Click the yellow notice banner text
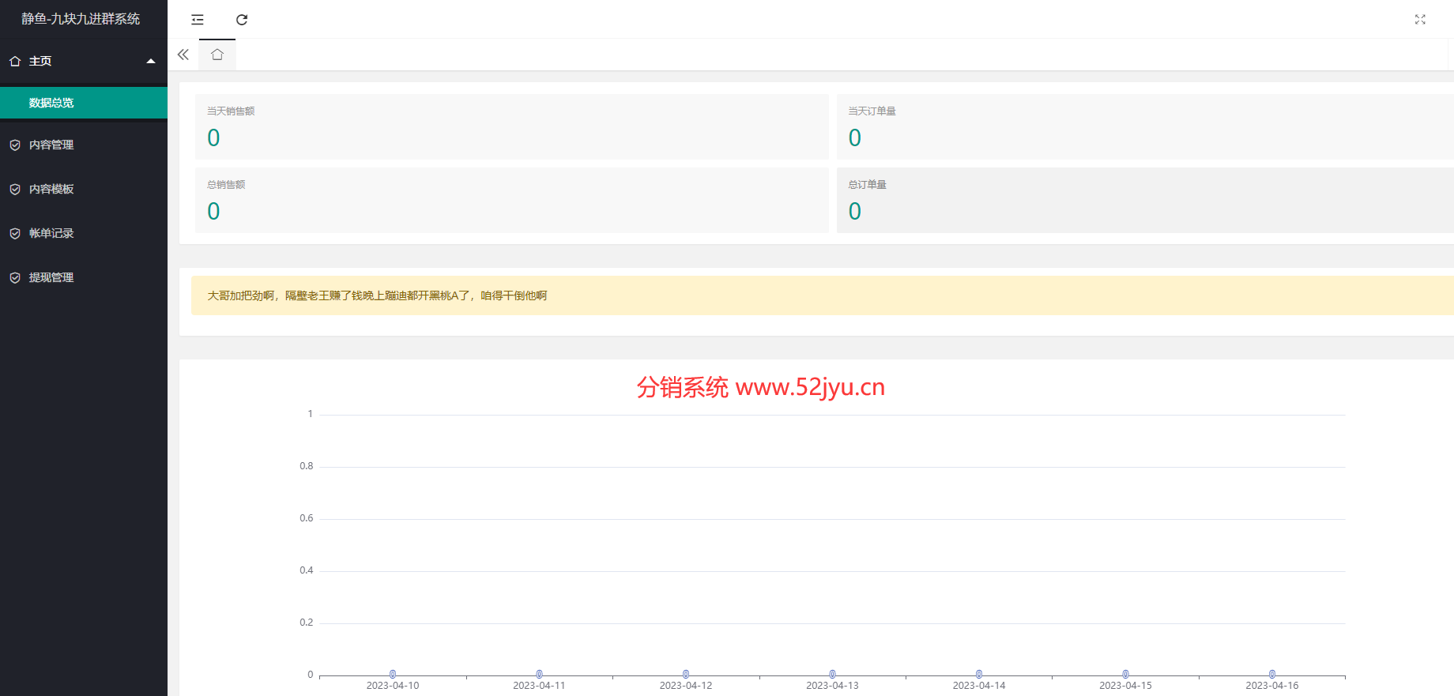 click(377, 295)
